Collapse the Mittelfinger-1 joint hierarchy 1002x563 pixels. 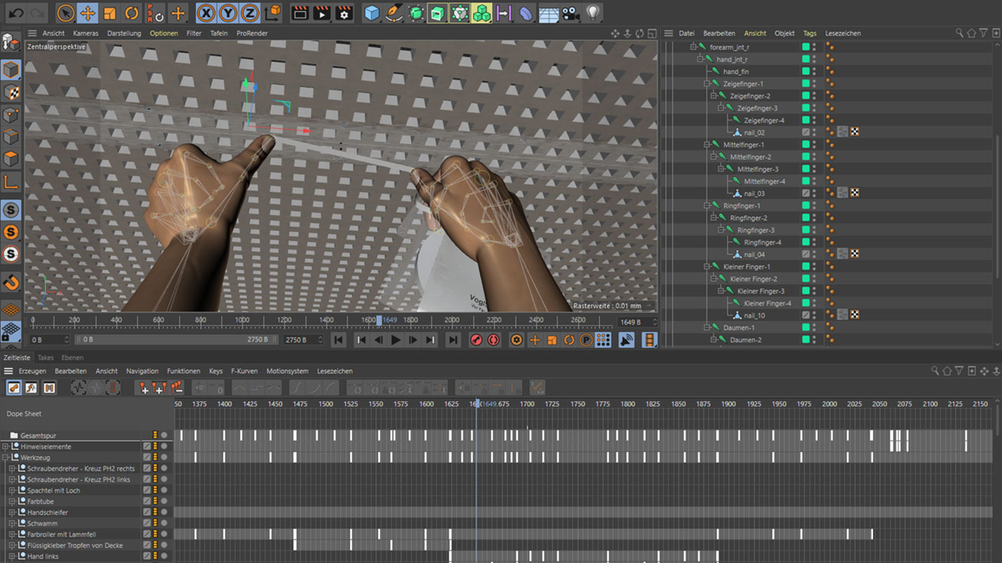pos(707,145)
